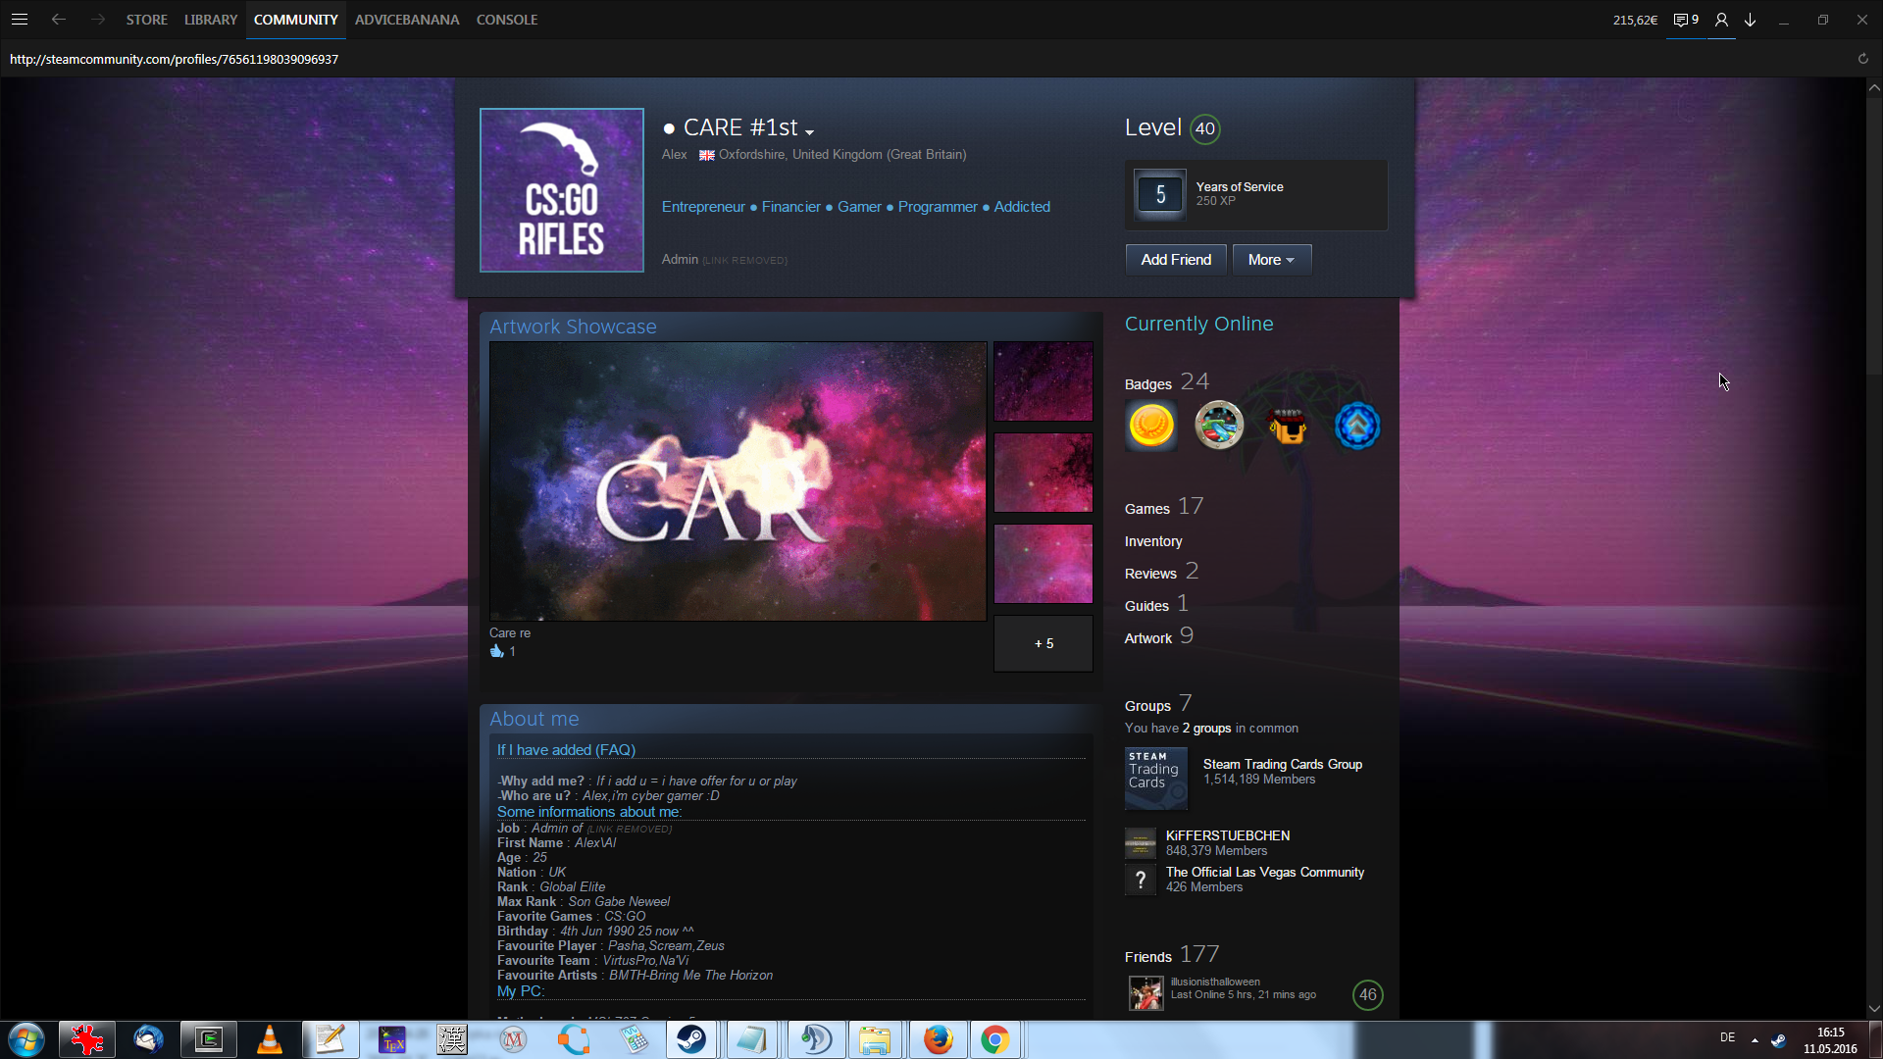This screenshot has width=1883, height=1059.
Task: Open the More dropdown button
Action: click(1271, 260)
